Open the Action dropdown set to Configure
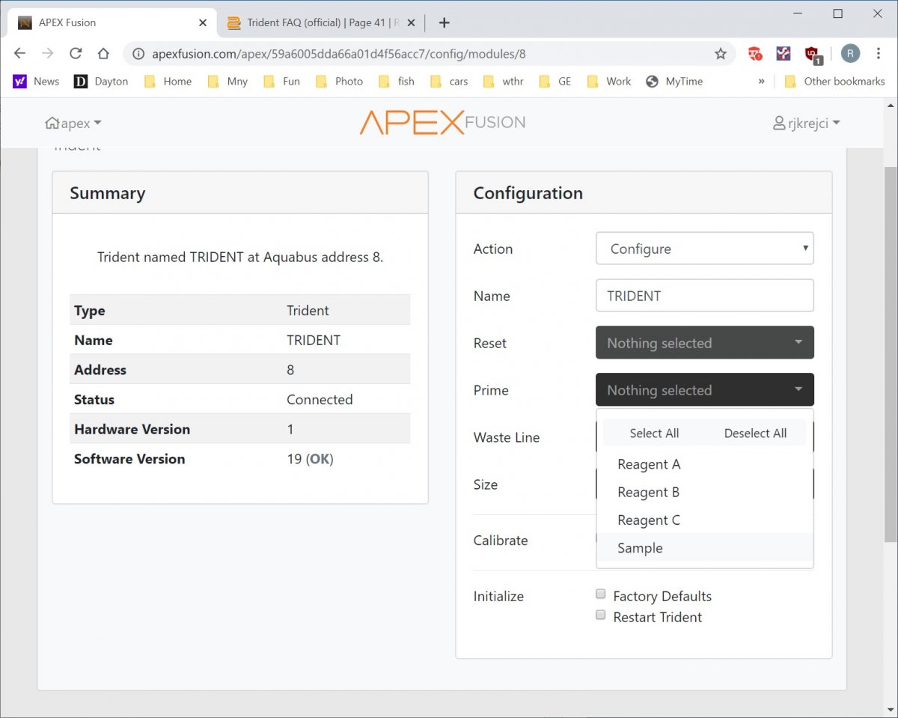898x718 pixels. (x=704, y=249)
